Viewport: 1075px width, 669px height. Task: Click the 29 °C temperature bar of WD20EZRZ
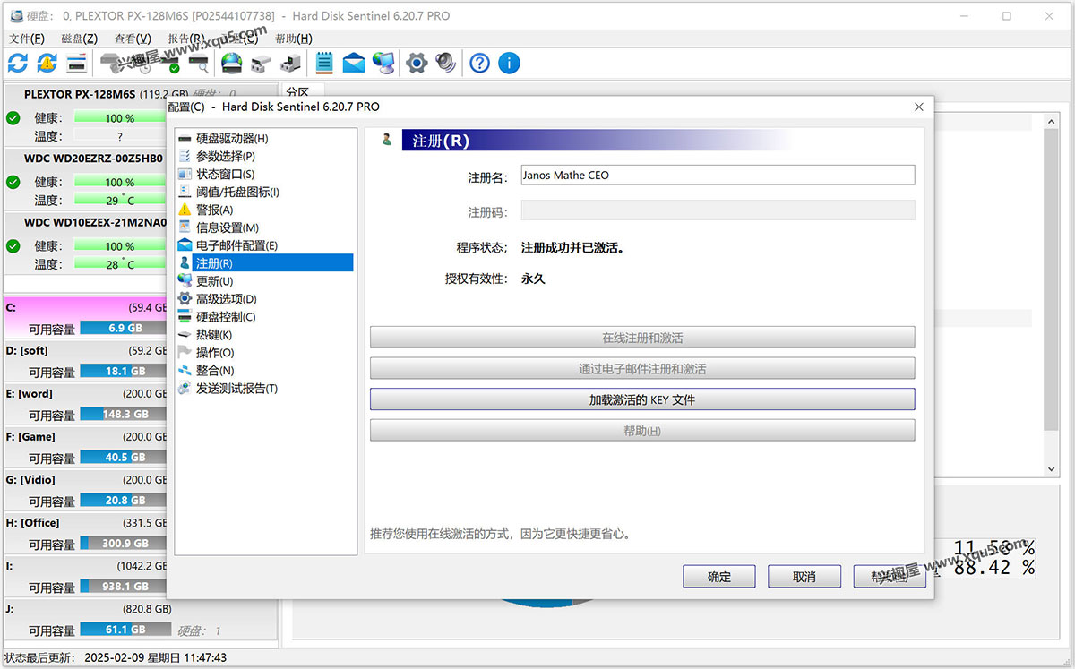120,200
